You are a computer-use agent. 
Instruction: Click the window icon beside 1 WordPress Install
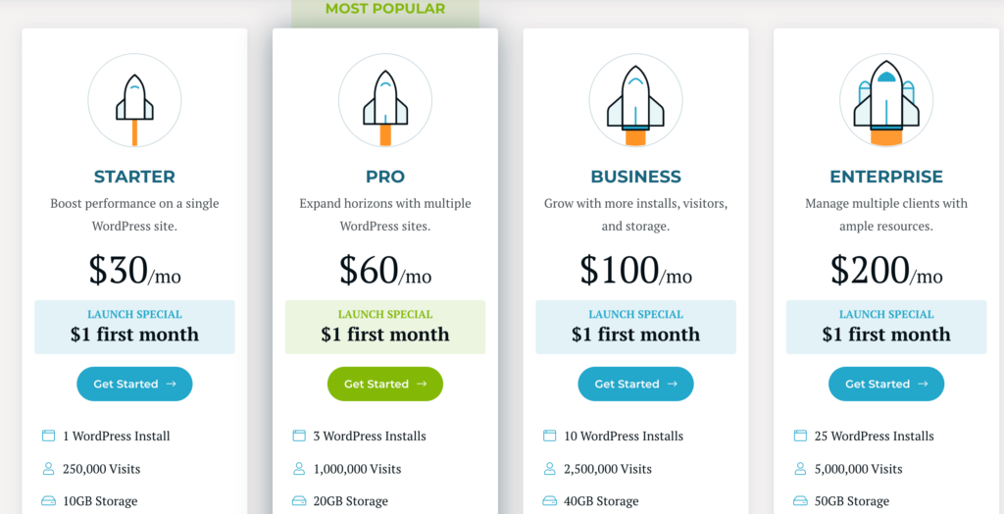pos(49,436)
